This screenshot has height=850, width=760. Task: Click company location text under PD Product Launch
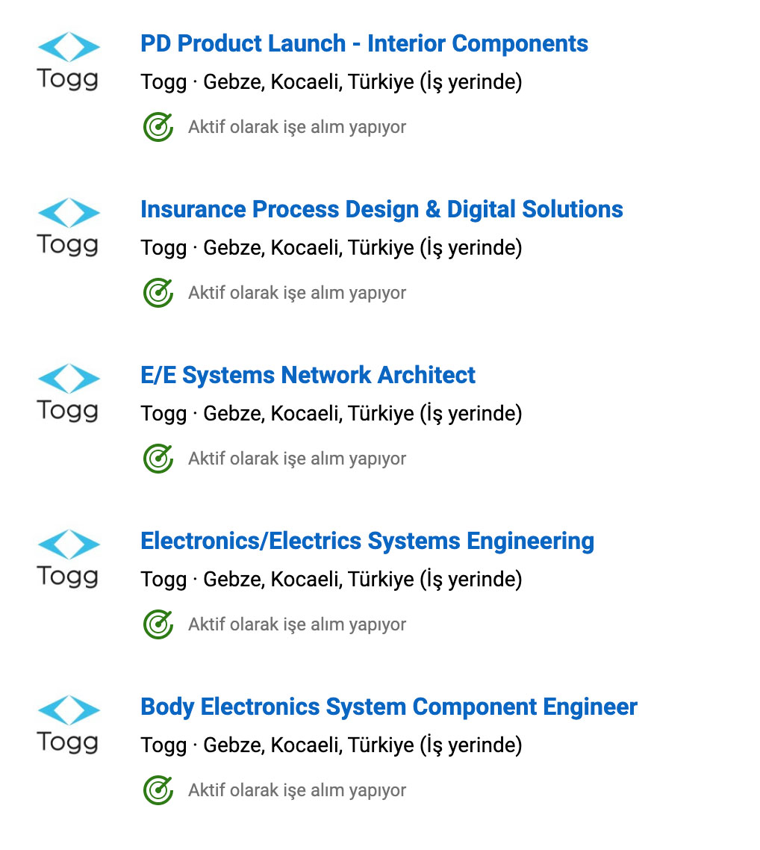point(331,82)
